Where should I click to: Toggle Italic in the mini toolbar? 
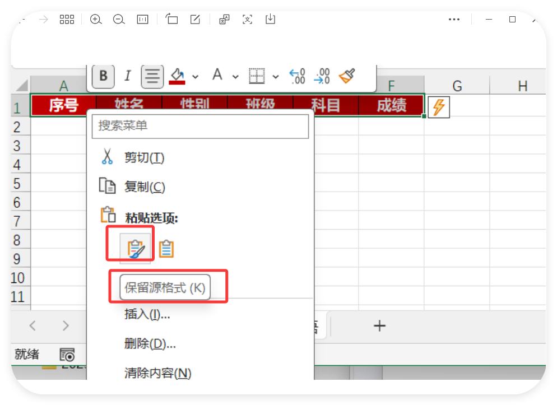click(128, 76)
